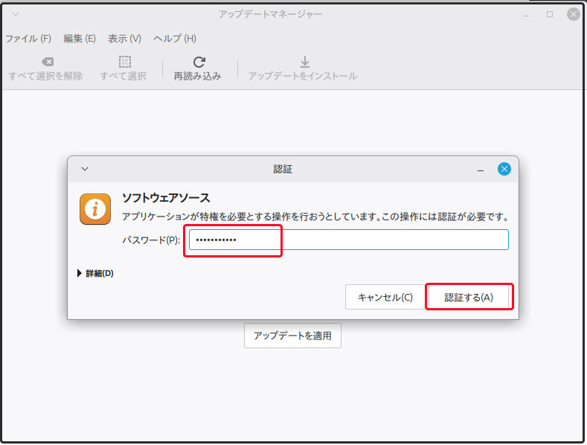Maximize the Update Manager window
587x445 pixels.
550,14
